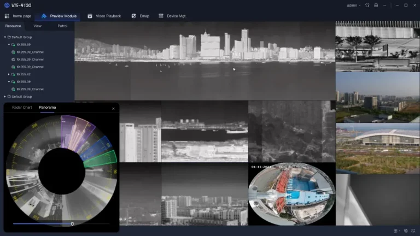Toggle fullscreen view icon at bottom right

413,231
